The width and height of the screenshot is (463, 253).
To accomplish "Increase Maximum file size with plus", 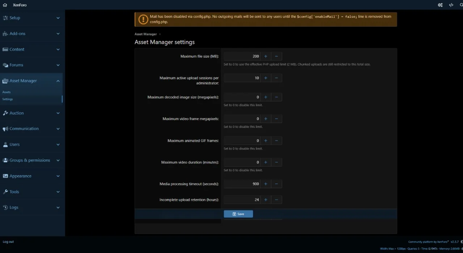I will (266, 56).
